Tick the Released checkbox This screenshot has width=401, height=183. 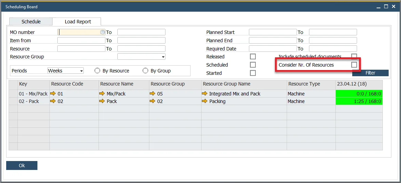(253, 57)
